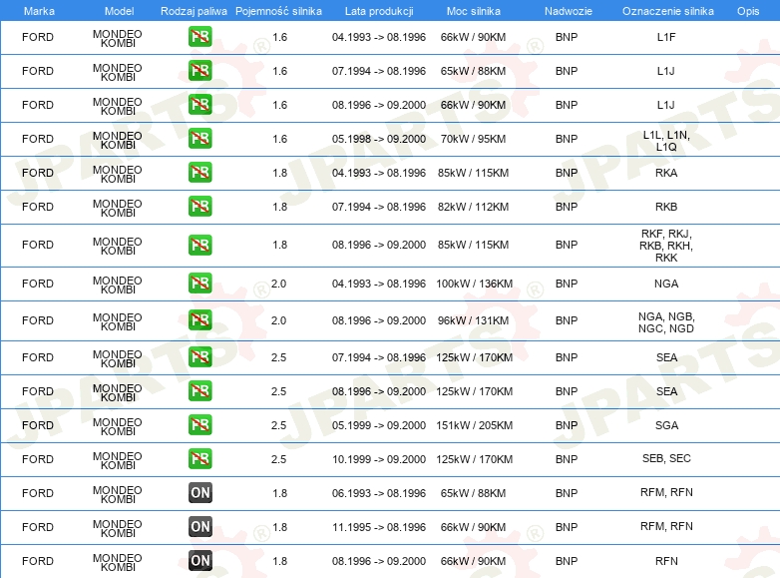This screenshot has height=578, width=780.
Task: Click MONDEO KOMBI in the SGA row
Action: click(x=118, y=426)
